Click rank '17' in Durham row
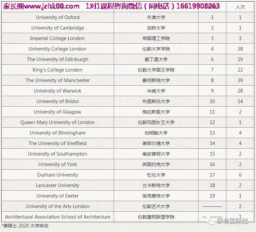Viewport: 256px width, 232px height. [212, 175]
